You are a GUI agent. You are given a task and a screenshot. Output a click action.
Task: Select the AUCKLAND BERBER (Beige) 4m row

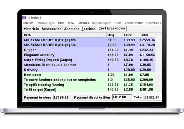coord(64,40)
